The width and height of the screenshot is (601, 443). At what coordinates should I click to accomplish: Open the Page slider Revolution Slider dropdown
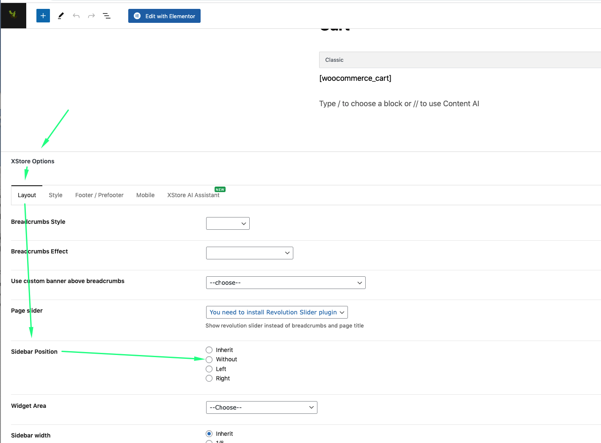pos(277,312)
